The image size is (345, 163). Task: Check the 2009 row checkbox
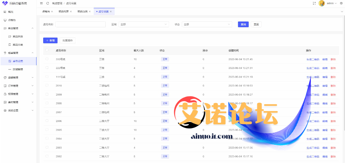(47, 94)
